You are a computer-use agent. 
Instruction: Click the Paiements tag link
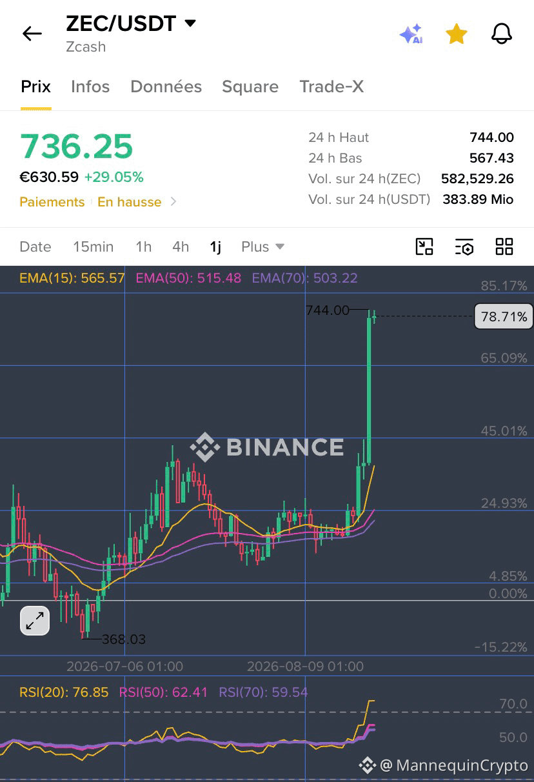tap(52, 202)
